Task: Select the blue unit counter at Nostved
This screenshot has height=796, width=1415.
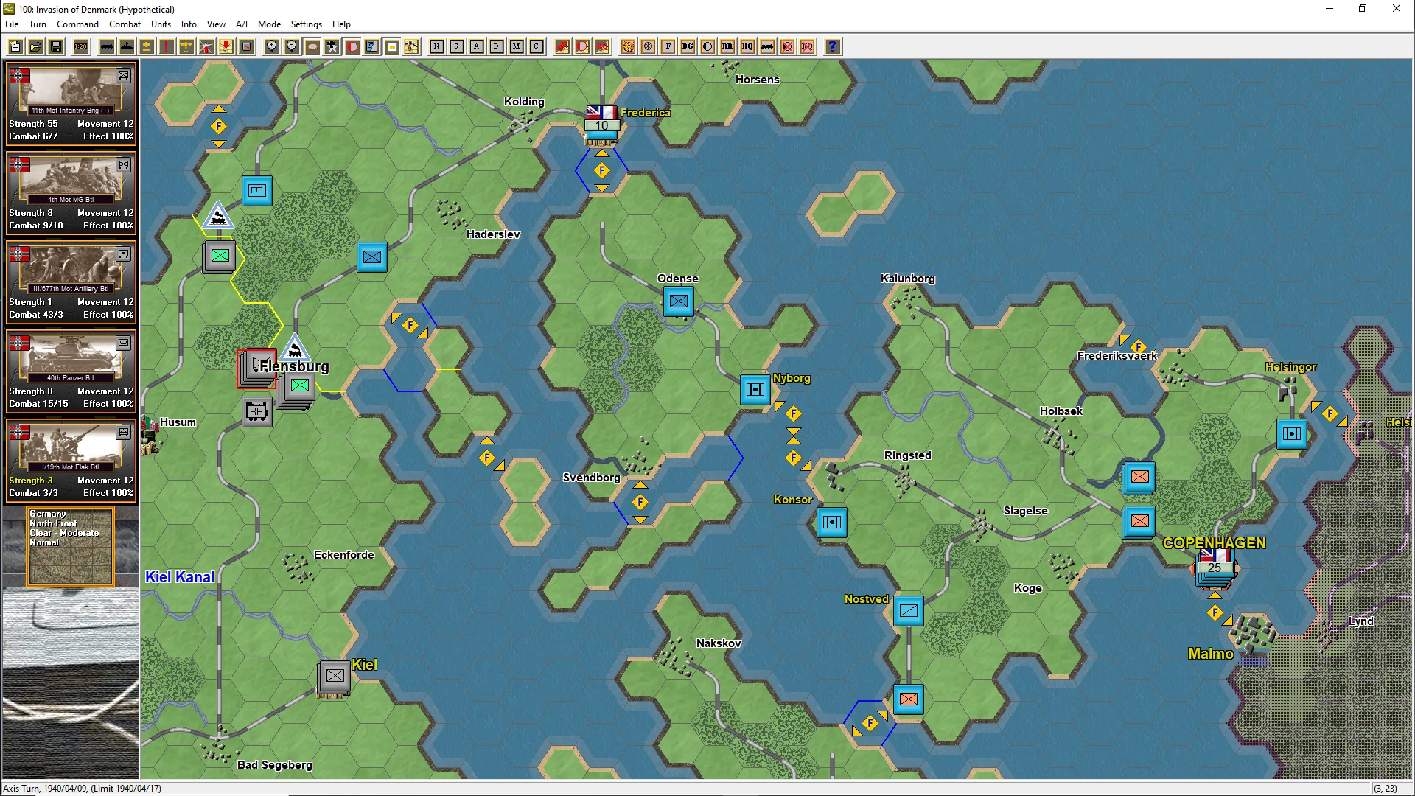Action: (x=909, y=611)
